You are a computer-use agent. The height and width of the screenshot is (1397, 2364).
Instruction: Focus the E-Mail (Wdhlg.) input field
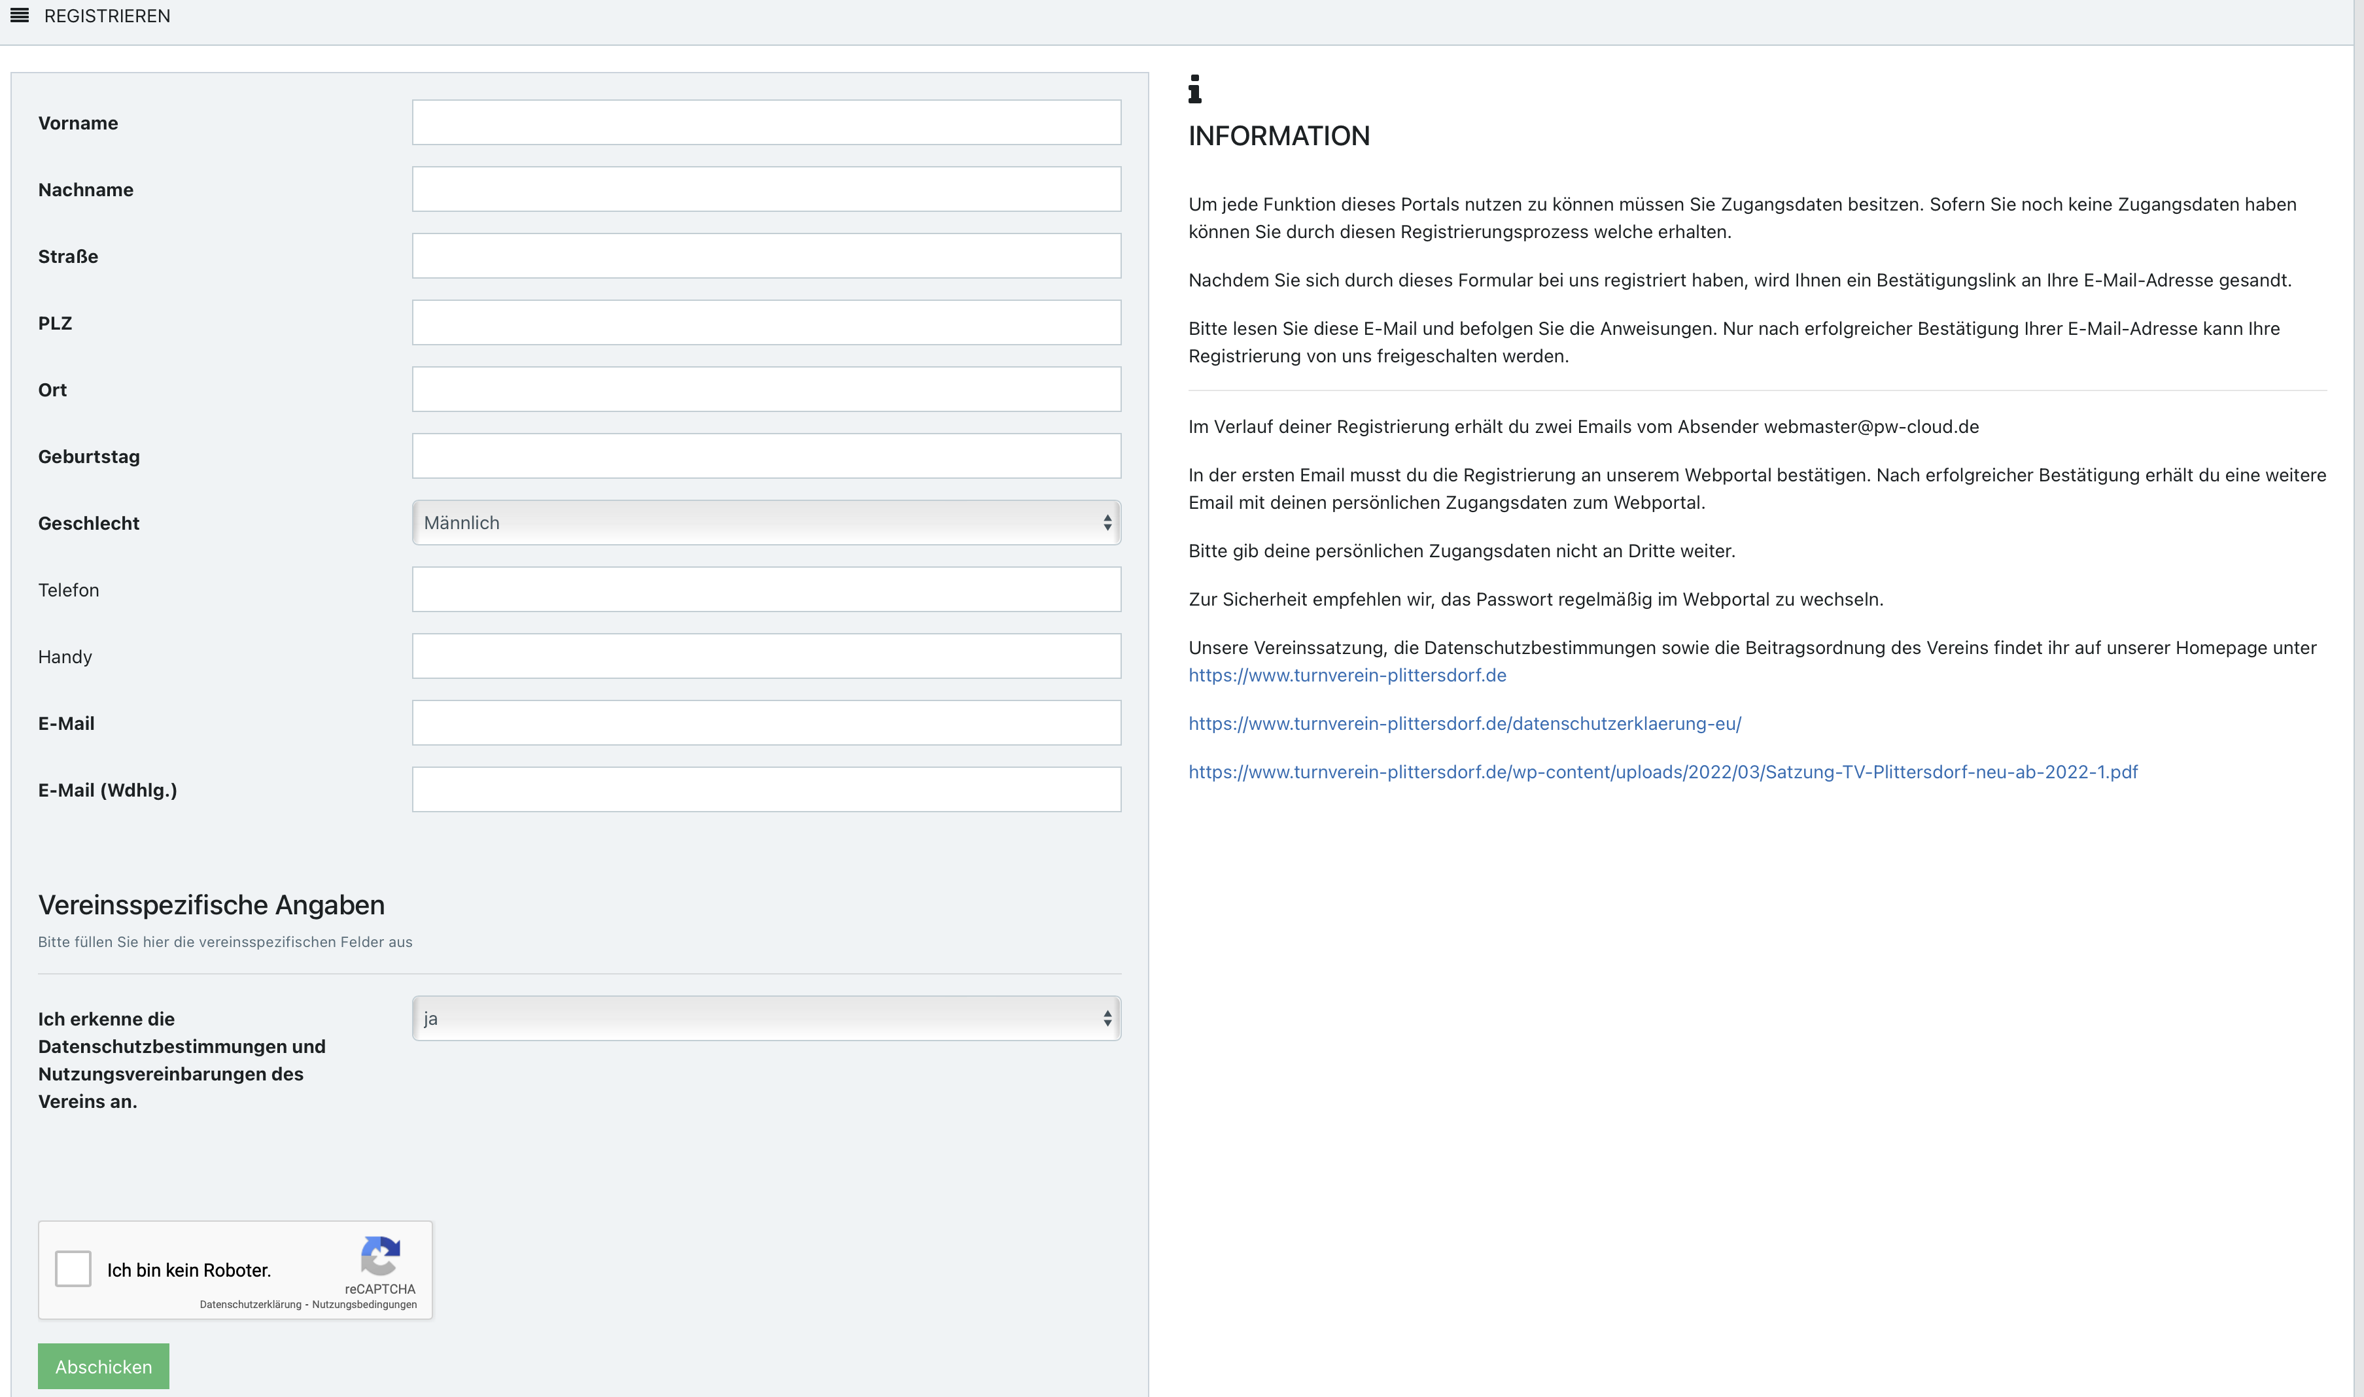tap(767, 790)
